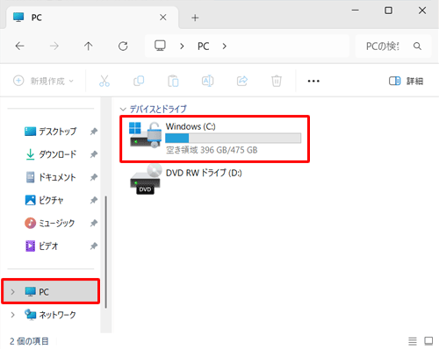Click the monitor icon in address bar

[x=160, y=46]
